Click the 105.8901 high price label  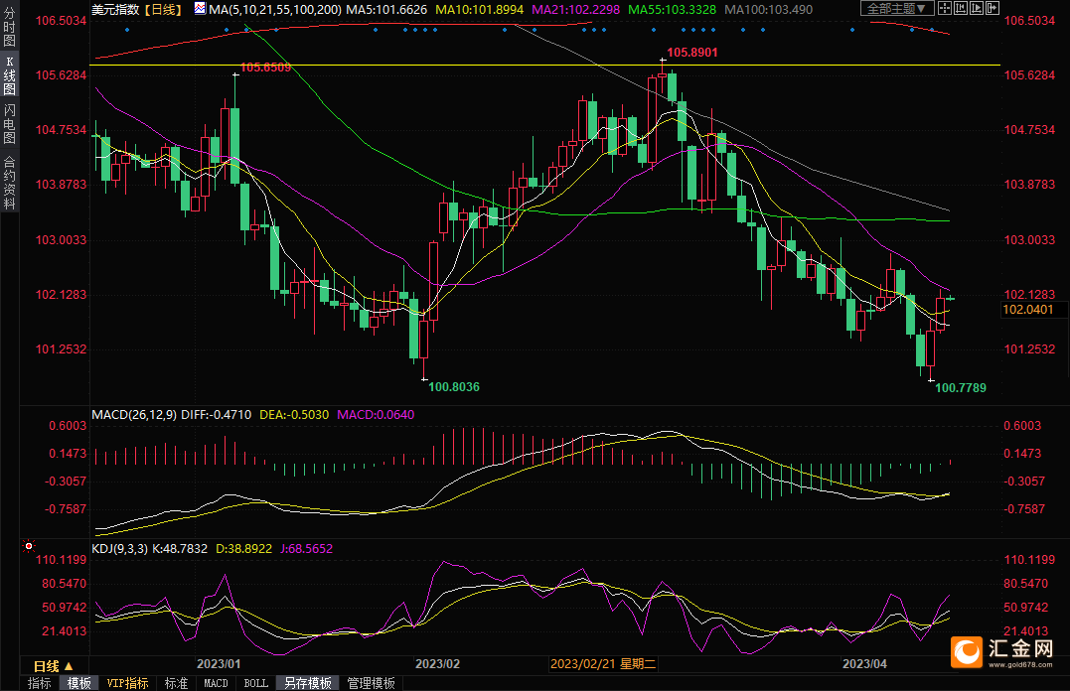(691, 53)
